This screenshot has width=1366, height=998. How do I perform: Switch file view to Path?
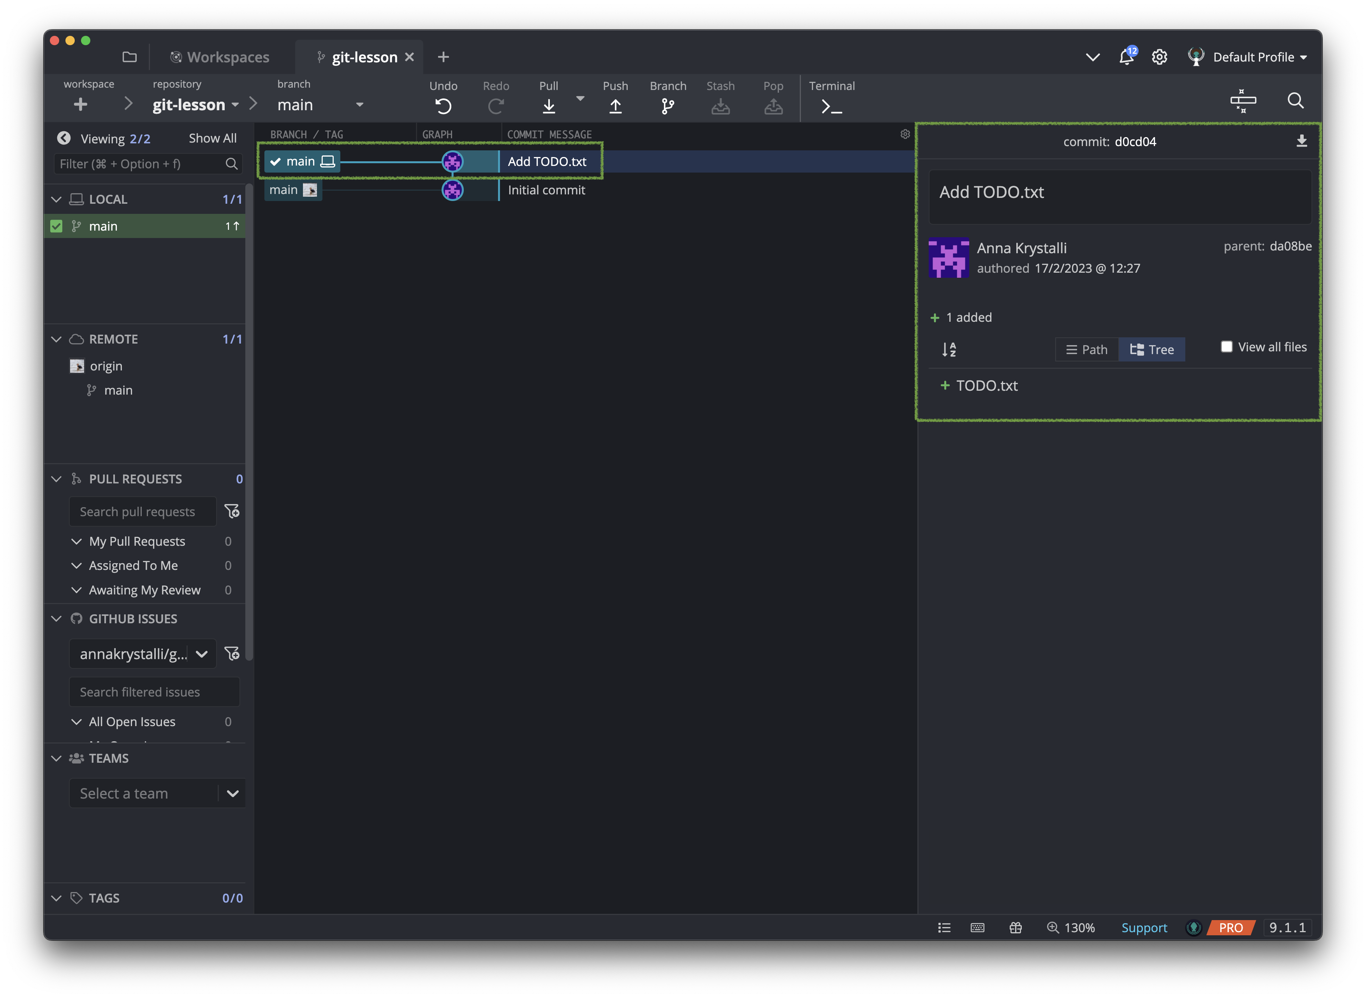(1086, 349)
